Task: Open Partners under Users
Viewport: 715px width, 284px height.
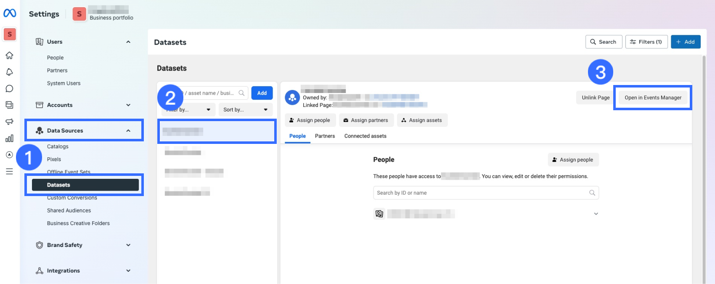Action: coord(57,70)
